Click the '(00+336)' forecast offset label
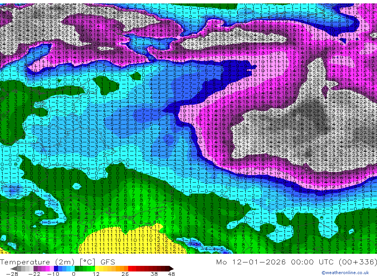377x276 pixels. click(358, 262)
